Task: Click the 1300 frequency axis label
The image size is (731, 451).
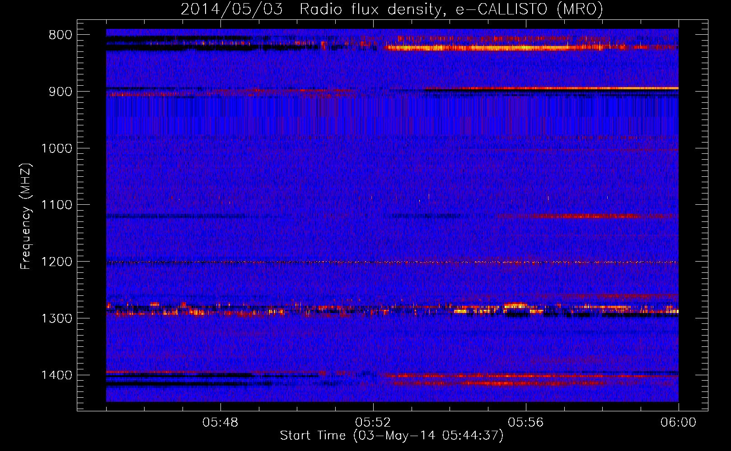Action: 56,318
